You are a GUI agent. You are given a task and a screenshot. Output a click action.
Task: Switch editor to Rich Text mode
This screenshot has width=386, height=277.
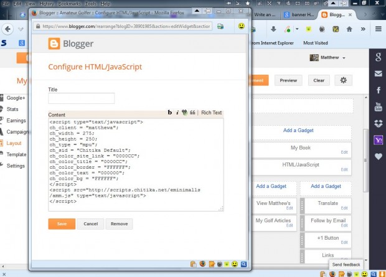pyautogui.click(x=212, y=113)
